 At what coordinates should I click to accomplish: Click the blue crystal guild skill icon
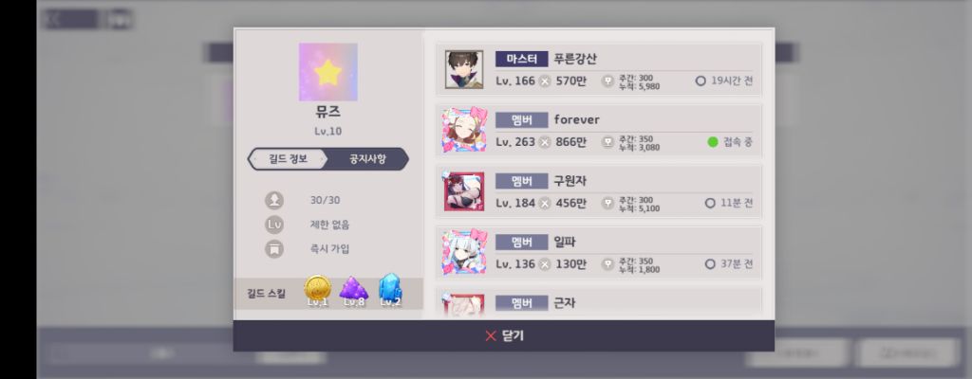(390, 290)
